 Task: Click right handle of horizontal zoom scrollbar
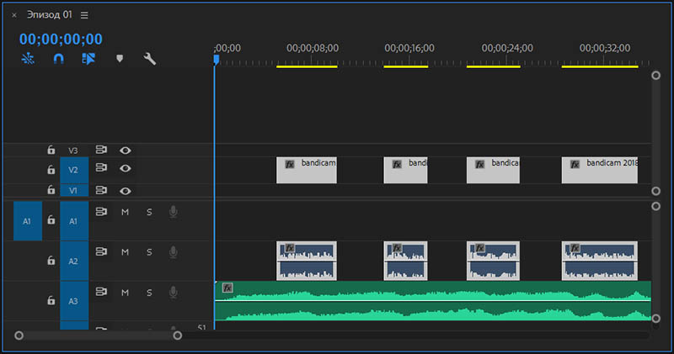click(x=178, y=336)
